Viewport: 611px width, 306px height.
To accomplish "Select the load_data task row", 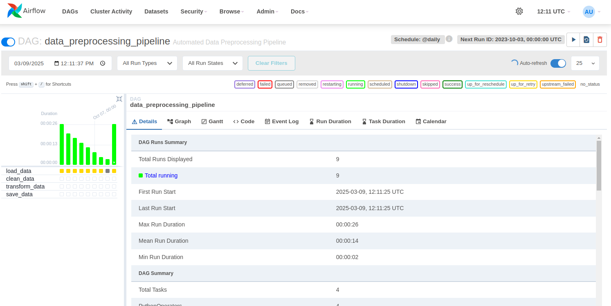I will click(x=19, y=171).
